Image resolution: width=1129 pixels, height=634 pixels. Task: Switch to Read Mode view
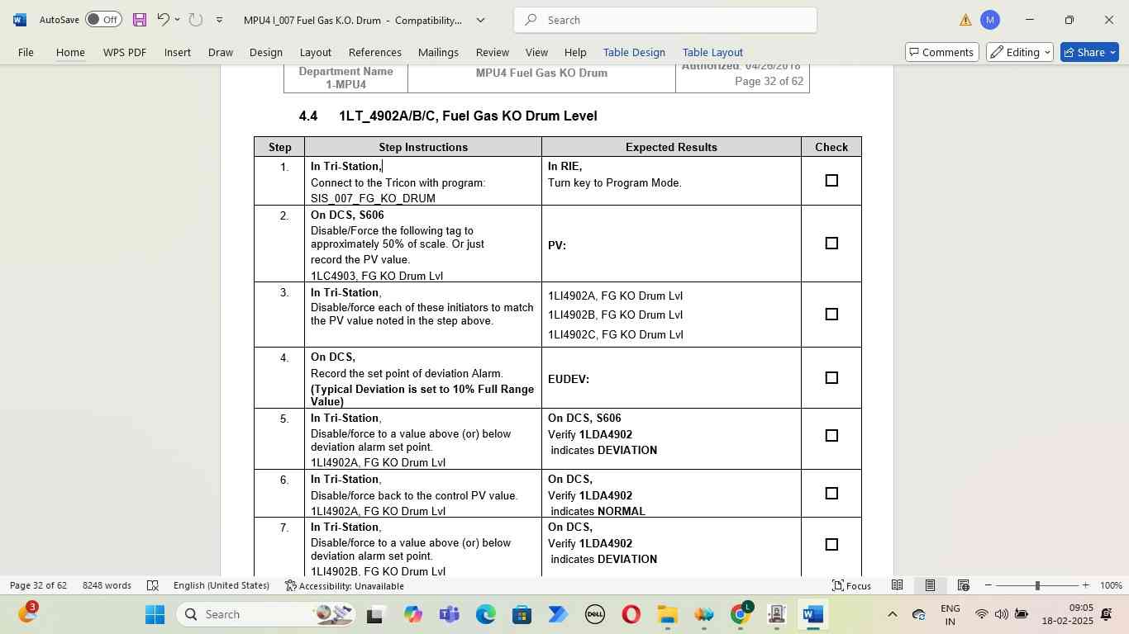[897, 585]
